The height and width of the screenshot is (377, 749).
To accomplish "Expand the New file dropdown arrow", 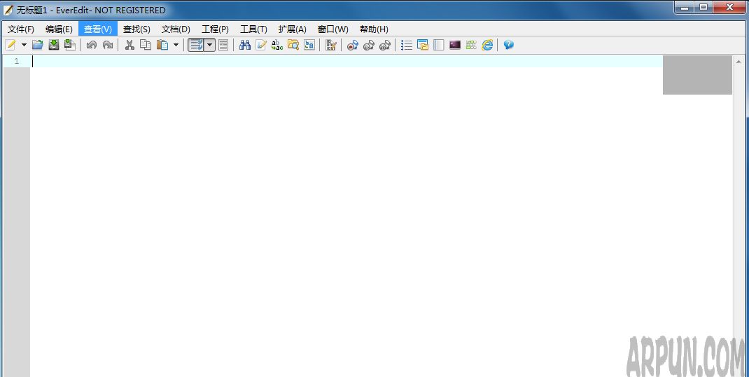I will [x=24, y=45].
